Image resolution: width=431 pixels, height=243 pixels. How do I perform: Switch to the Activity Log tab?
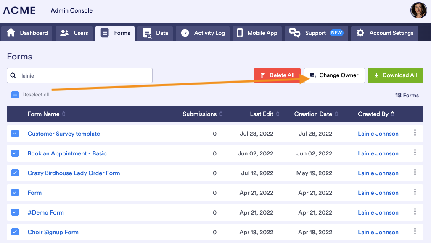click(x=203, y=33)
